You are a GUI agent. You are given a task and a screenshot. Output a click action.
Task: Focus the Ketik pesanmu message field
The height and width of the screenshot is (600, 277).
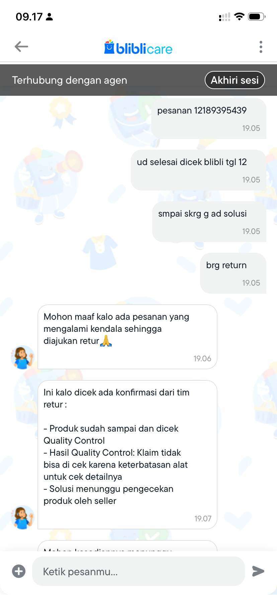pos(138,571)
